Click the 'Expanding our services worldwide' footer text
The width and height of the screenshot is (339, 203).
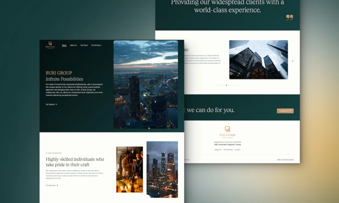click(x=228, y=142)
